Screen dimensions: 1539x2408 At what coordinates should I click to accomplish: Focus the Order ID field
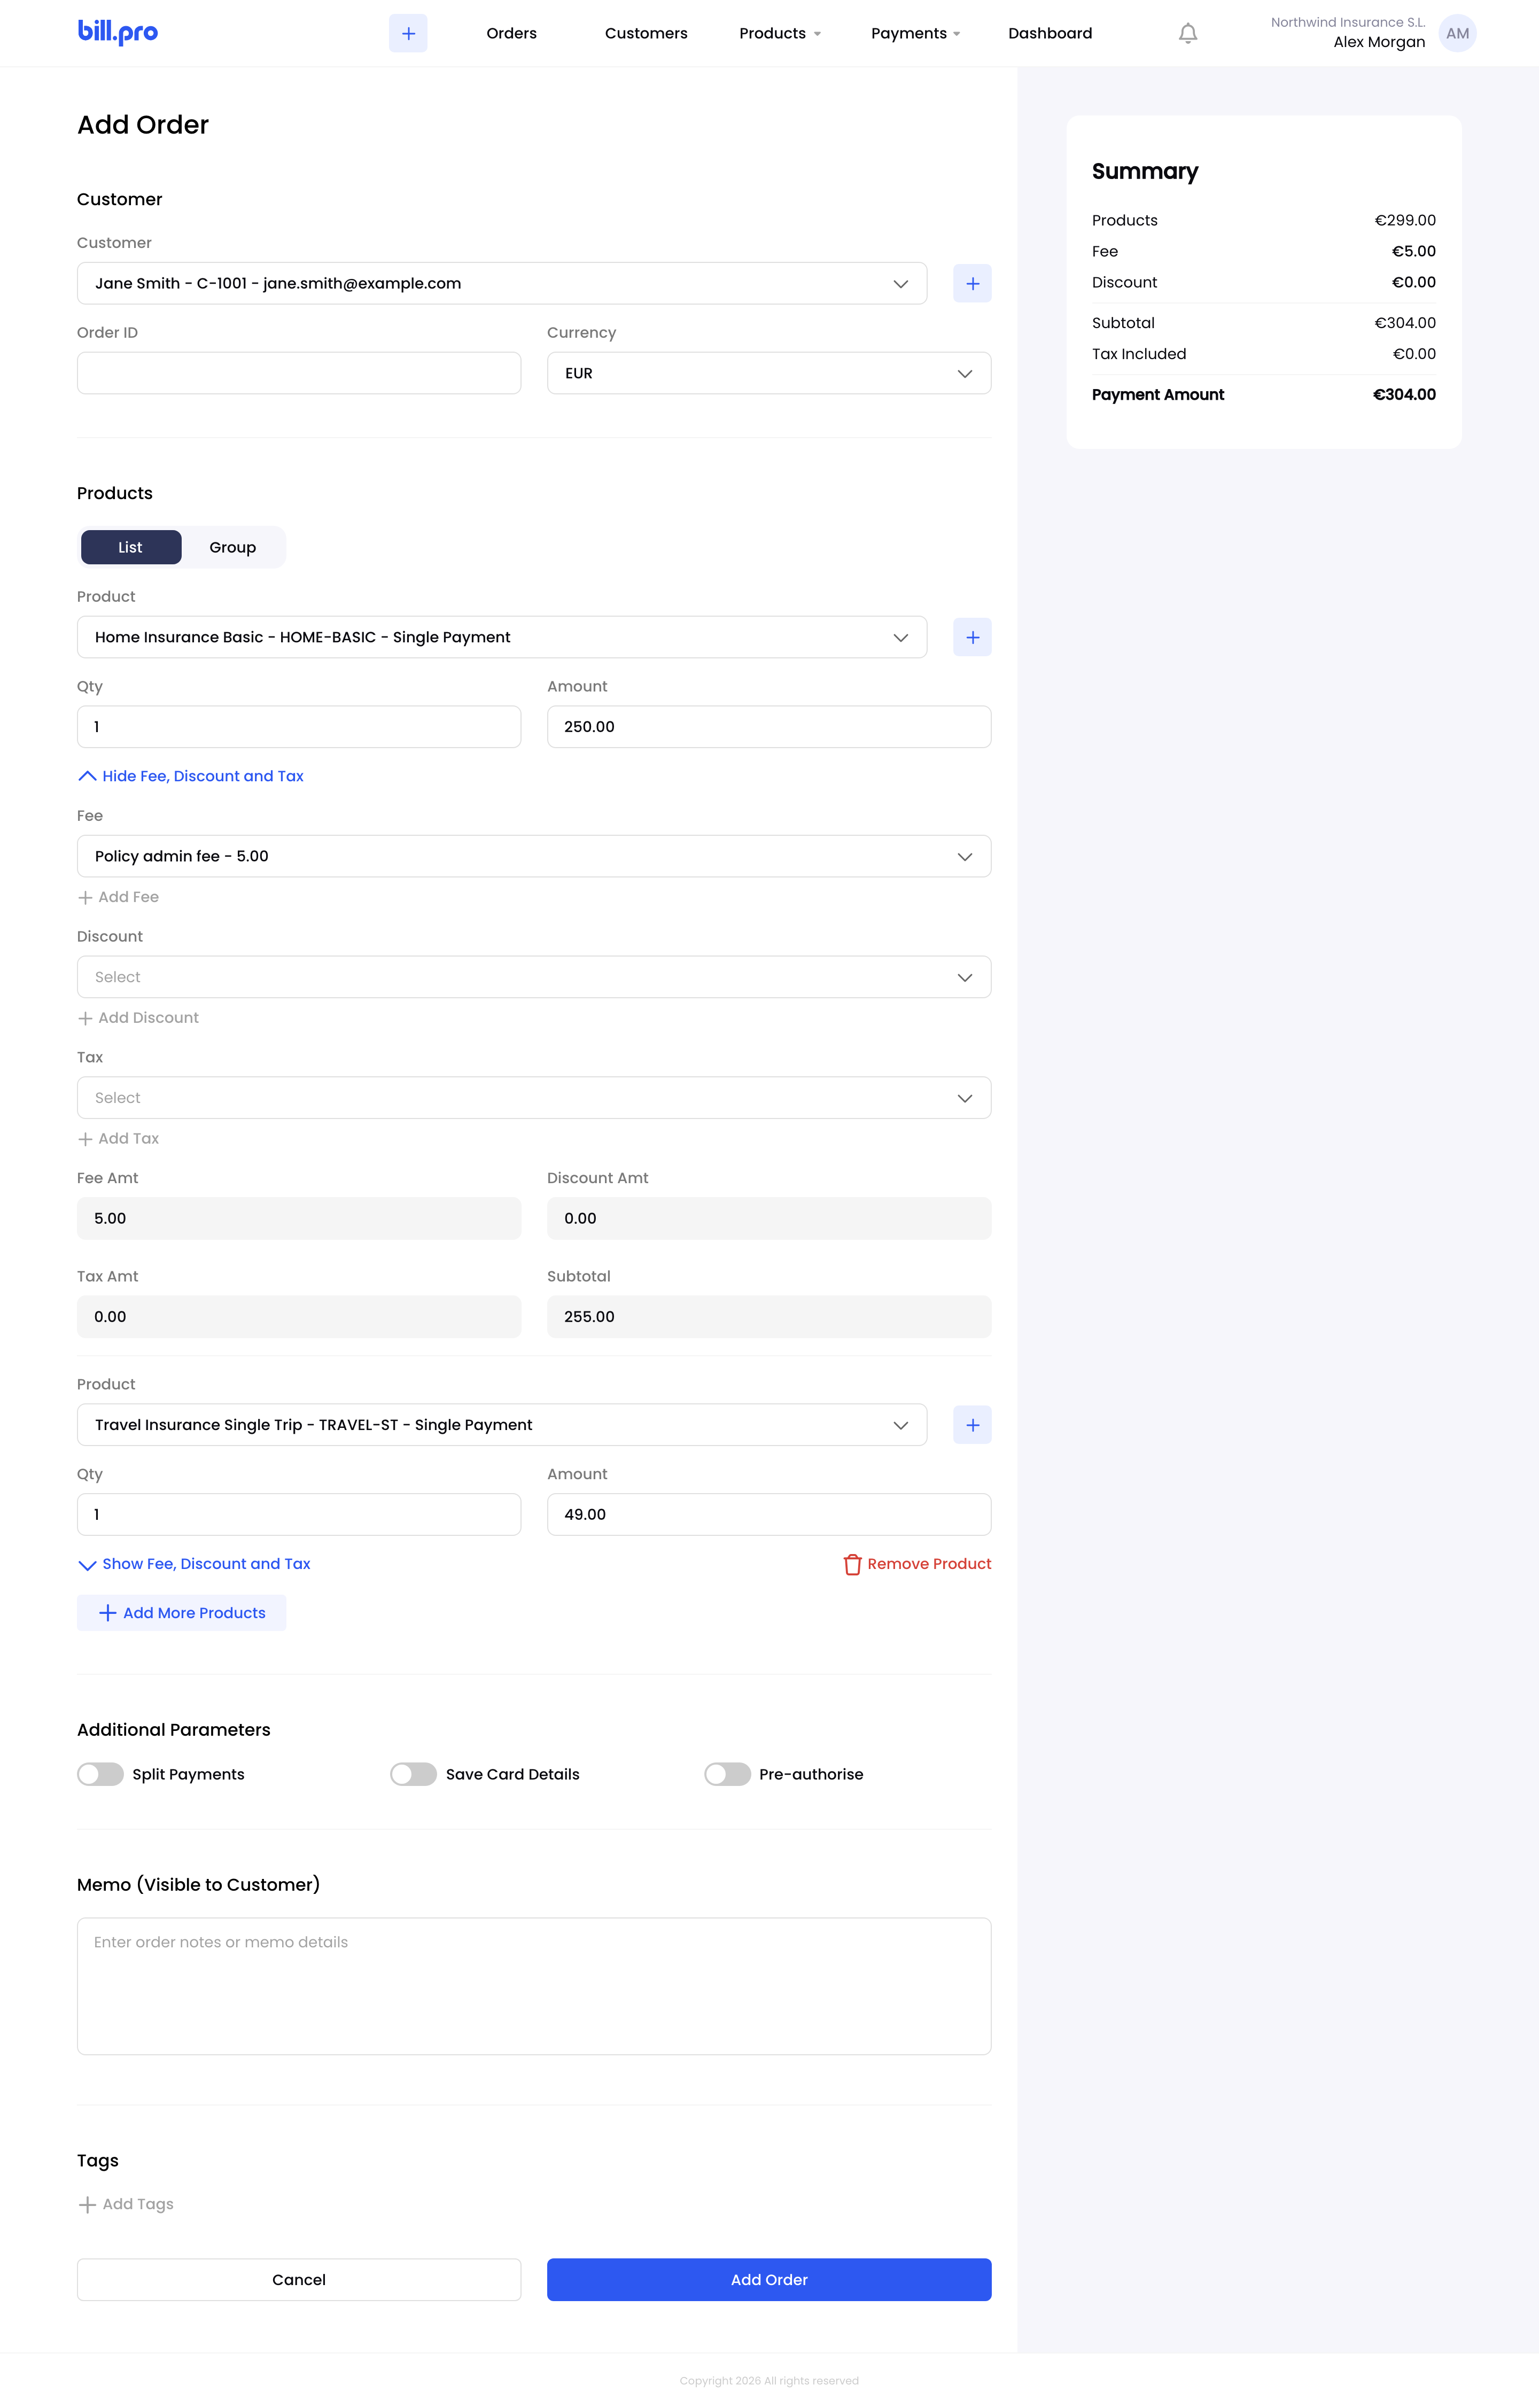(299, 373)
